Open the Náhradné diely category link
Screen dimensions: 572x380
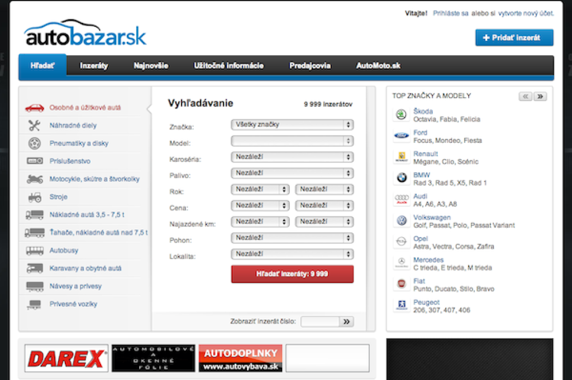pyautogui.click(x=73, y=126)
